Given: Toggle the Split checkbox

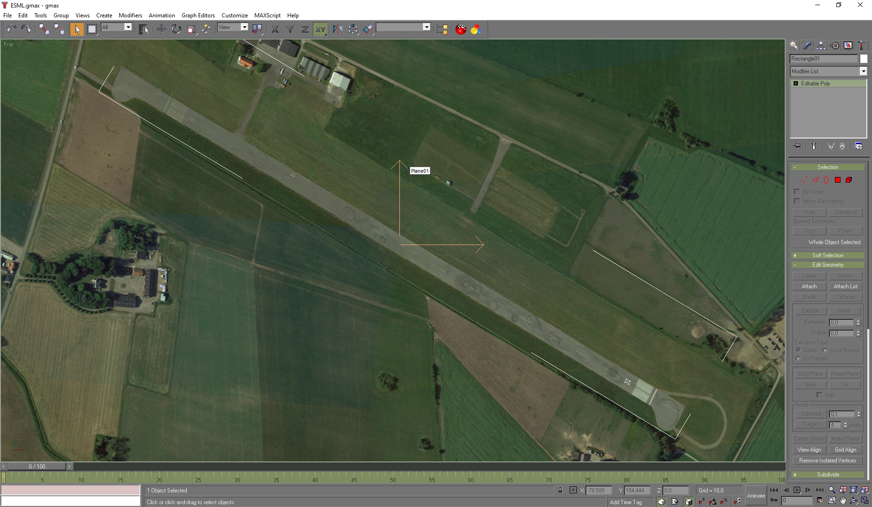Looking at the screenshot, I should pos(820,395).
